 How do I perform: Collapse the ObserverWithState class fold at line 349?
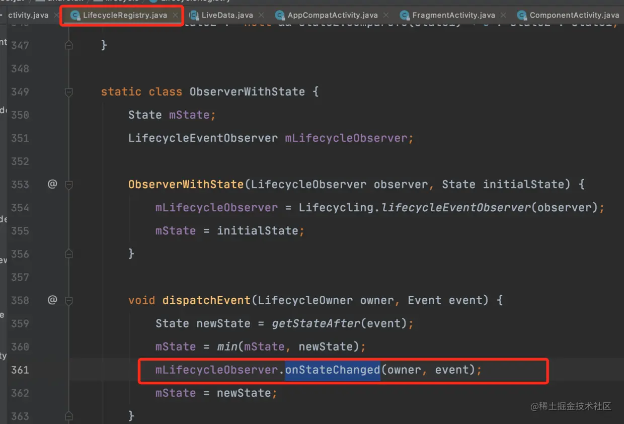(x=69, y=92)
